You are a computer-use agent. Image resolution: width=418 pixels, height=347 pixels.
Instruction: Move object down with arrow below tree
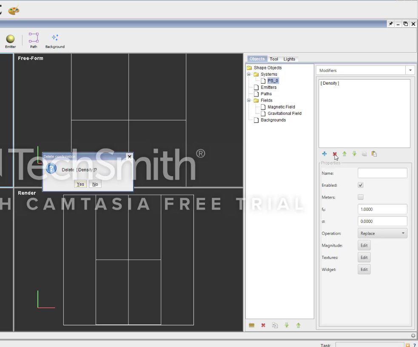tap(287, 325)
